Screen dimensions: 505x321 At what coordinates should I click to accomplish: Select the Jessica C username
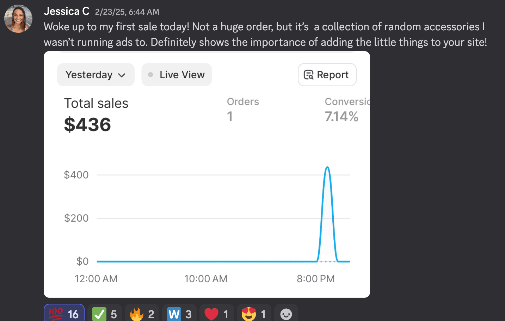click(67, 11)
